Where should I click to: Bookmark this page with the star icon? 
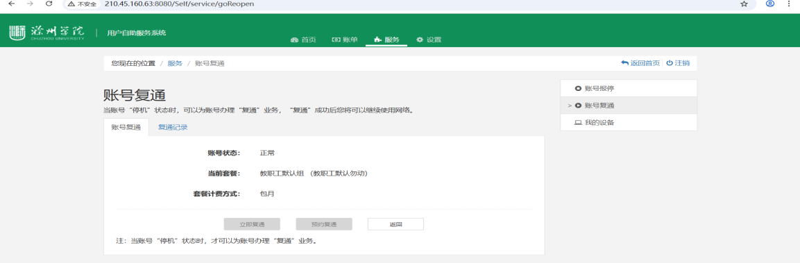[x=744, y=3]
